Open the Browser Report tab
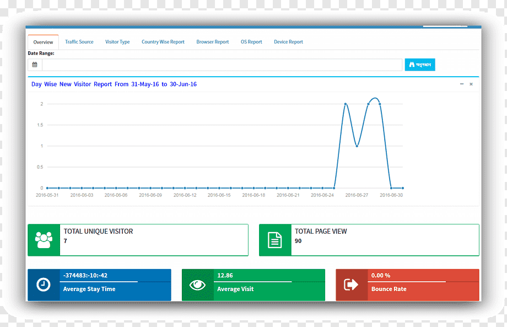Viewport: 507px width, 327px height. coord(212,42)
